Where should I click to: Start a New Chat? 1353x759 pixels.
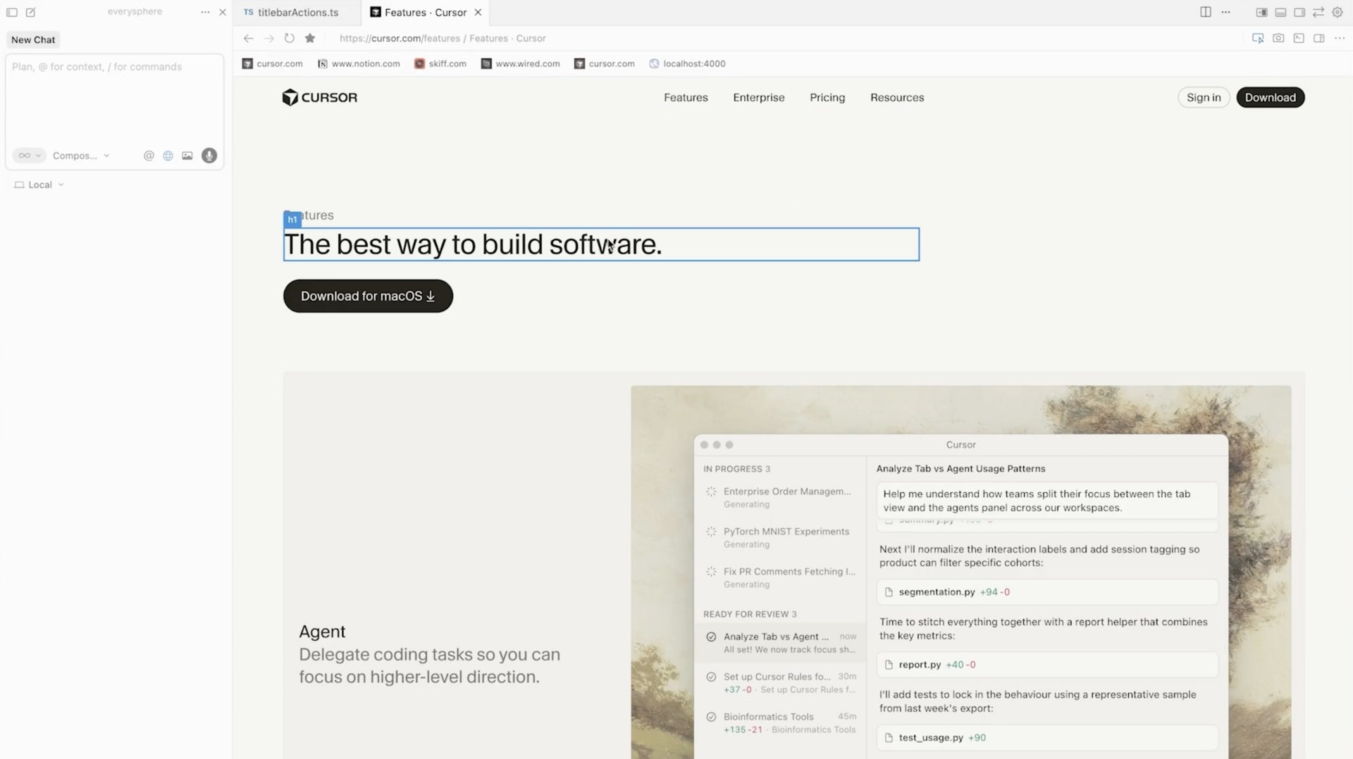click(x=32, y=39)
